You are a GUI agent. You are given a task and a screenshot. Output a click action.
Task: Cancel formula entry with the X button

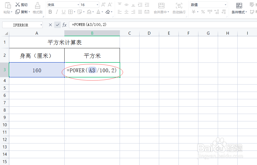50,25
